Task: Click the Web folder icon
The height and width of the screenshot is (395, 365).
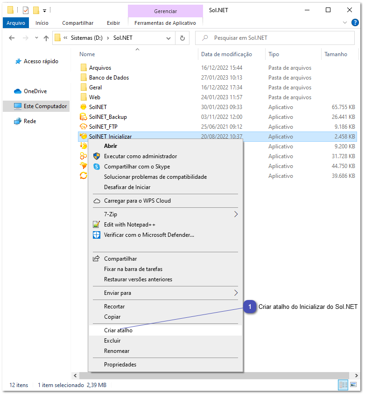Action: tap(84, 97)
